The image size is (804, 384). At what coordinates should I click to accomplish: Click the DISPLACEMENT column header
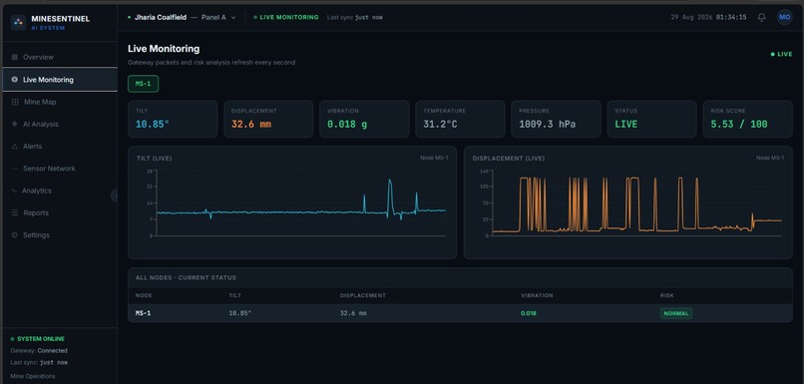[x=362, y=295]
